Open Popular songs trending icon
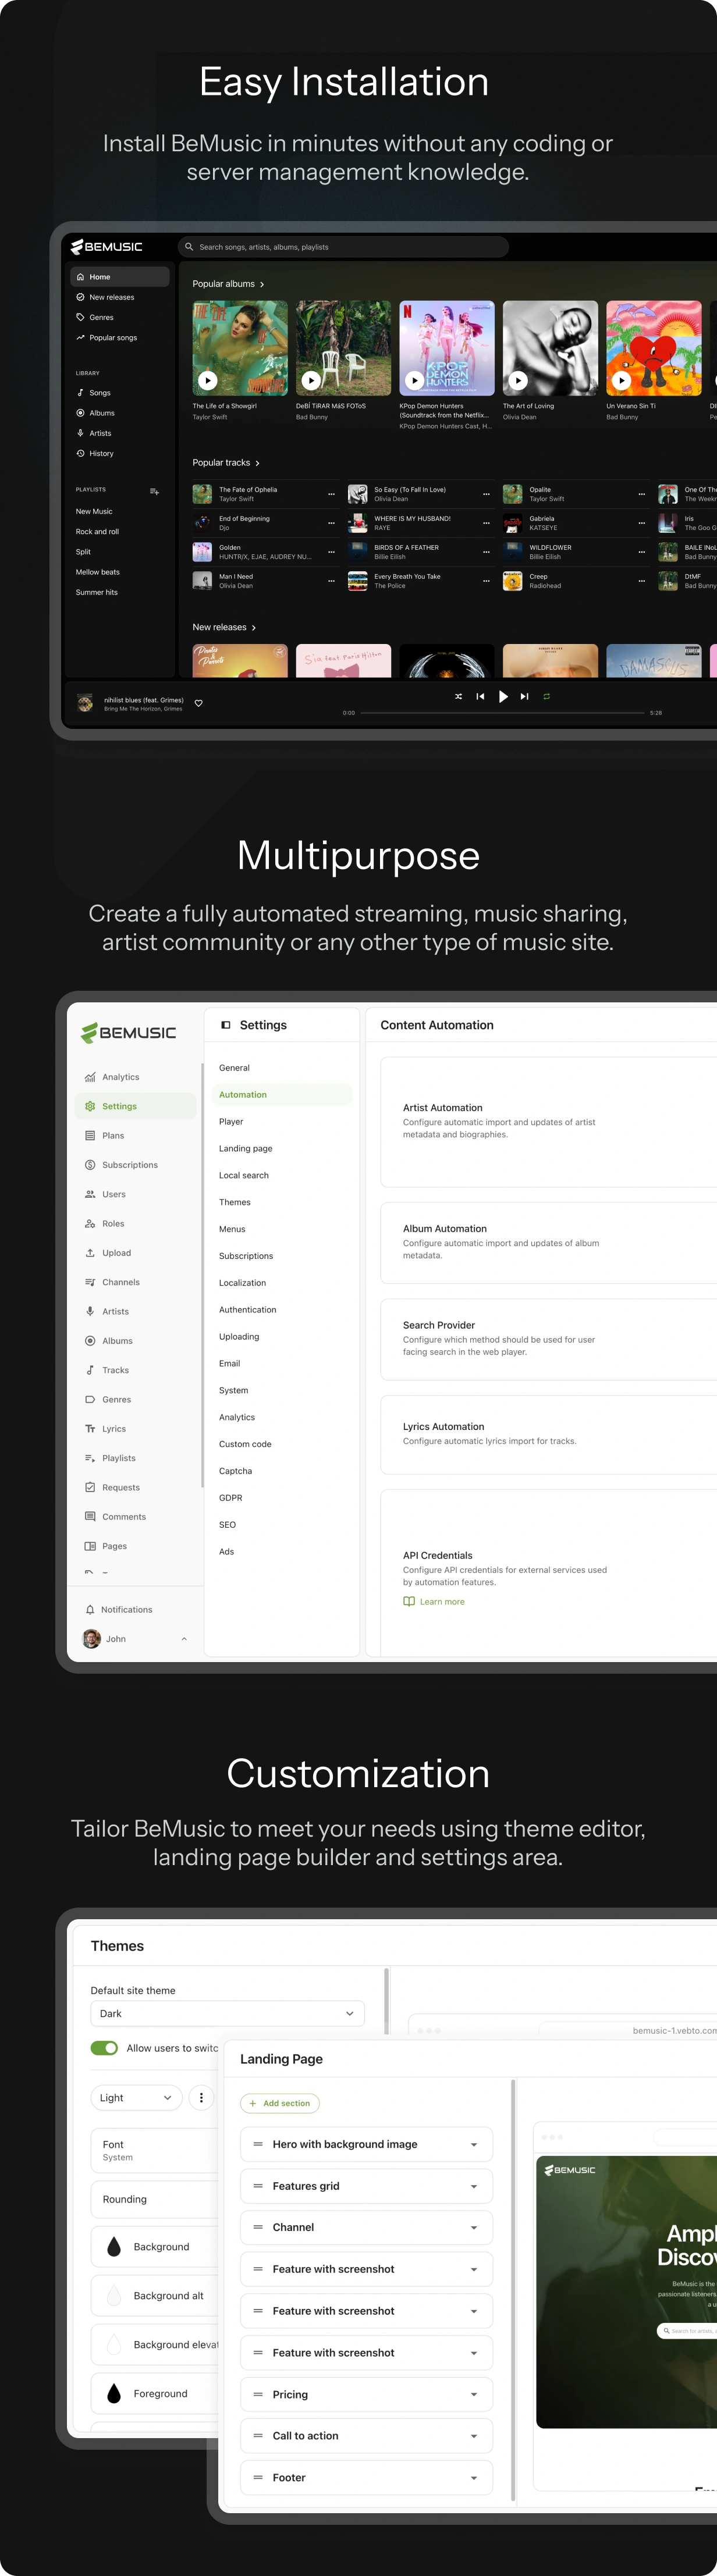This screenshot has width=717, height=2576. pyautogui.click(x=80, y=338)
